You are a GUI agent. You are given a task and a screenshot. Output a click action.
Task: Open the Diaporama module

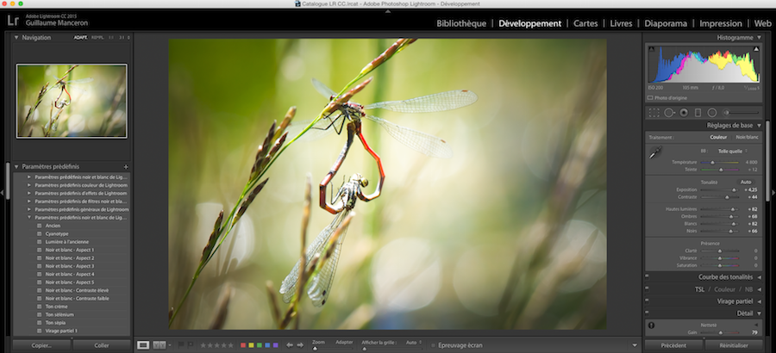(666, 23)
